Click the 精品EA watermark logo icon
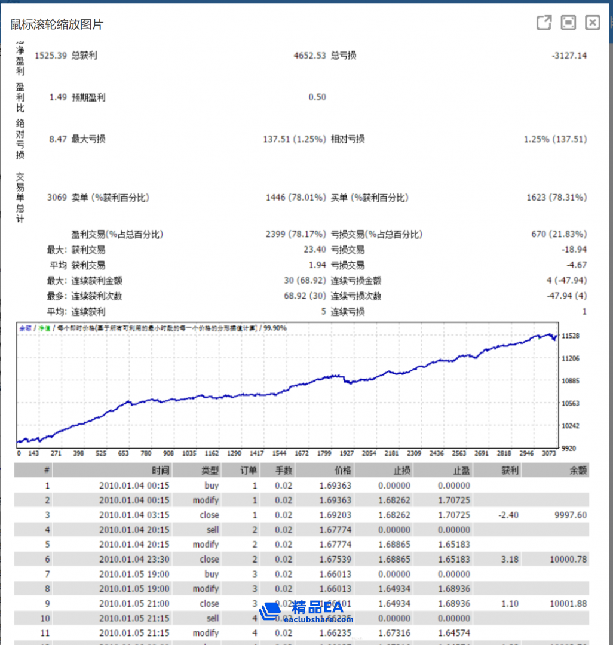 pyautogui.click(x=271, y=609)
